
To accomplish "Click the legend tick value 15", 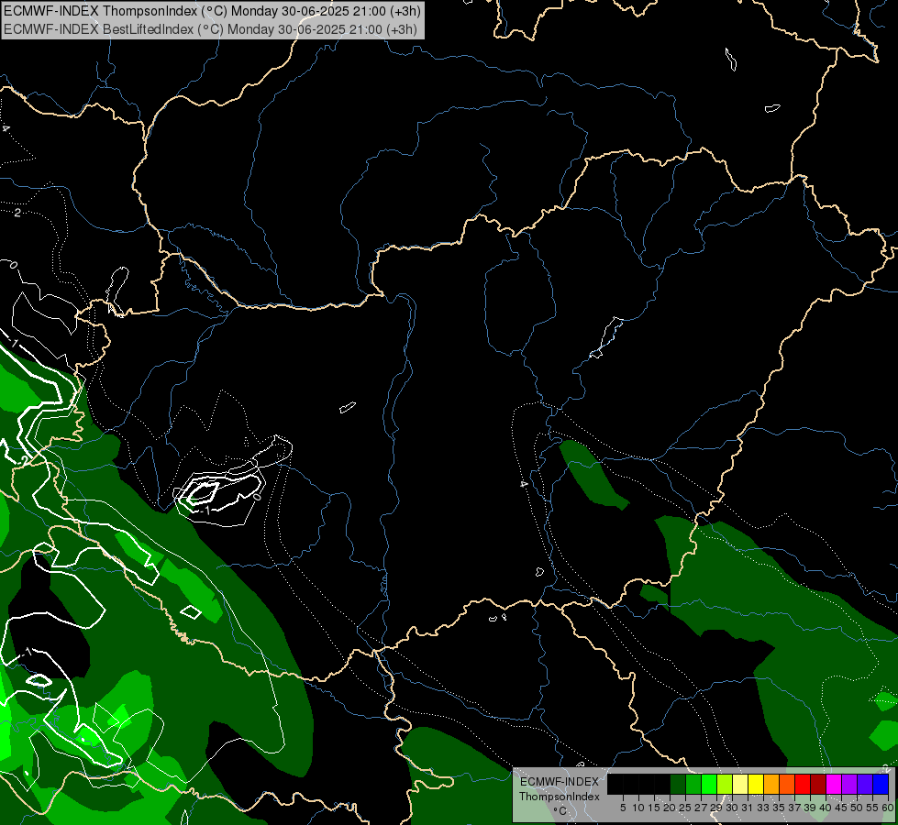I will (654, 808).
